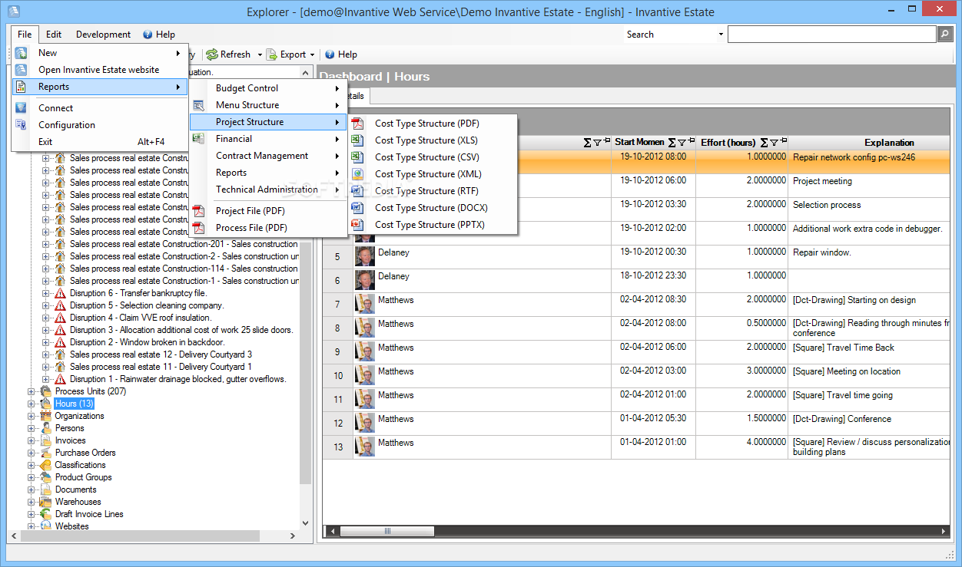Viewport: 962px width, 567px height.
Task: Click the Menu Structure submenu icon
Action: [198, 105]
